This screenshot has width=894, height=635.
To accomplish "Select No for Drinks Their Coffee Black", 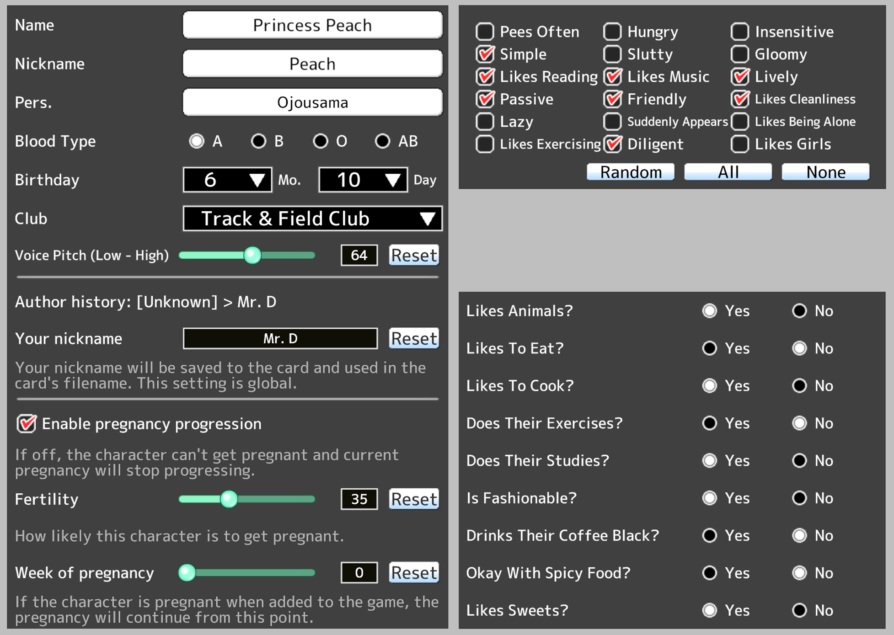I will click(799, 535).
